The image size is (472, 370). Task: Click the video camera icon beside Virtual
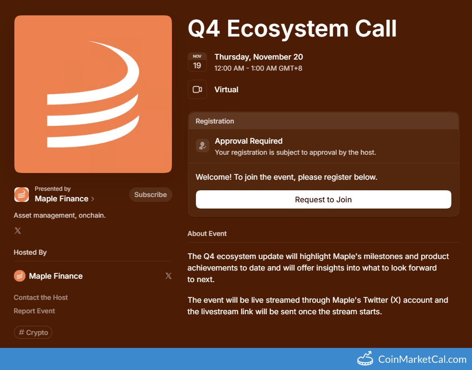[x=197, y=89]
